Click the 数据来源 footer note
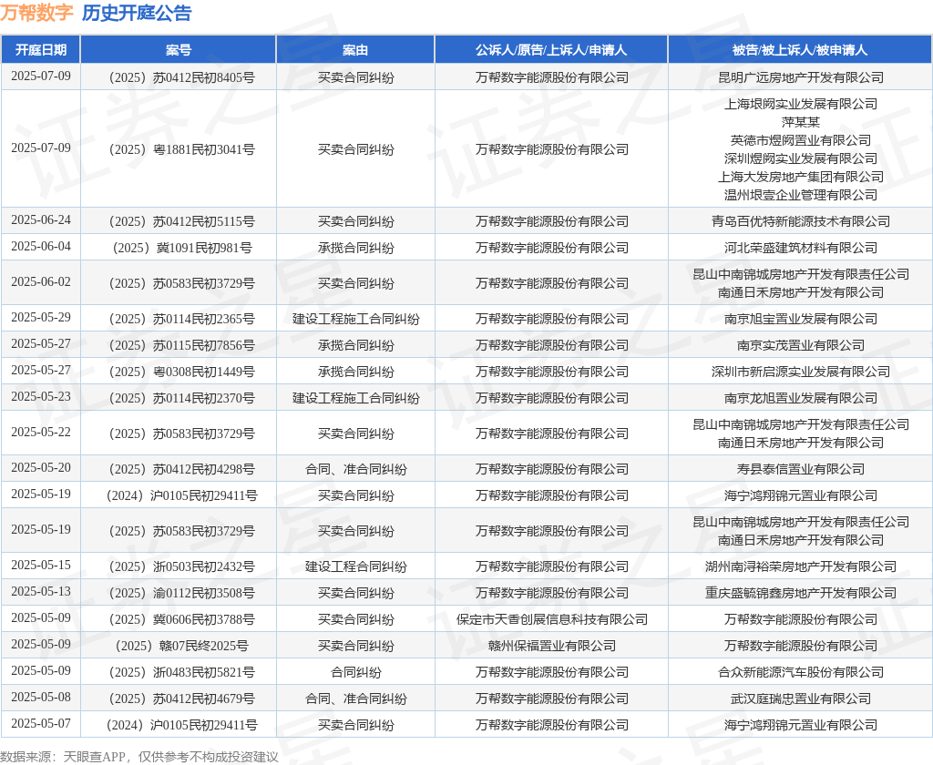Screen dimensions: 933x765 pos(139,757)
